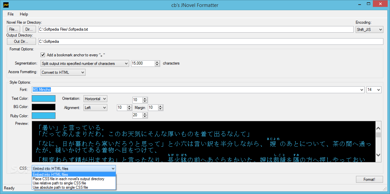Image resolution: width=390 pixels, height=194 pixels.
Task: Decrease the top margin value
Action: (x=145, y=101)
